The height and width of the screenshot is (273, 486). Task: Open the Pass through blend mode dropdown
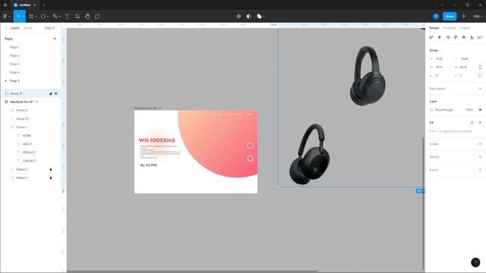click(446, 110)
